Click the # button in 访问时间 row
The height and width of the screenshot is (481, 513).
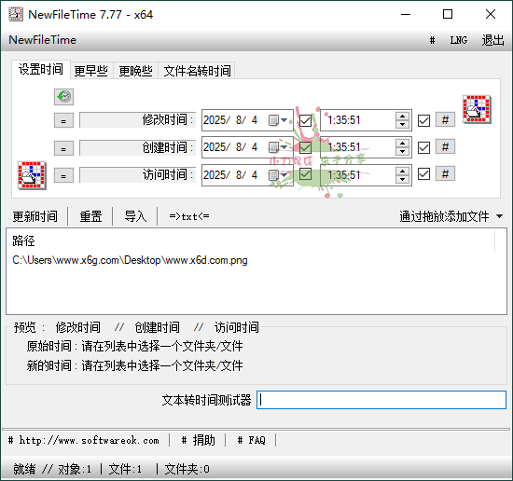tap(445, 174)
